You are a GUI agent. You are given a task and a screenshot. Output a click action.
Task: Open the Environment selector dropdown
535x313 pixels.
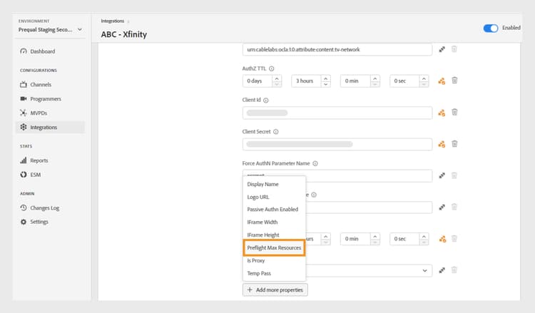pos(51,30)
